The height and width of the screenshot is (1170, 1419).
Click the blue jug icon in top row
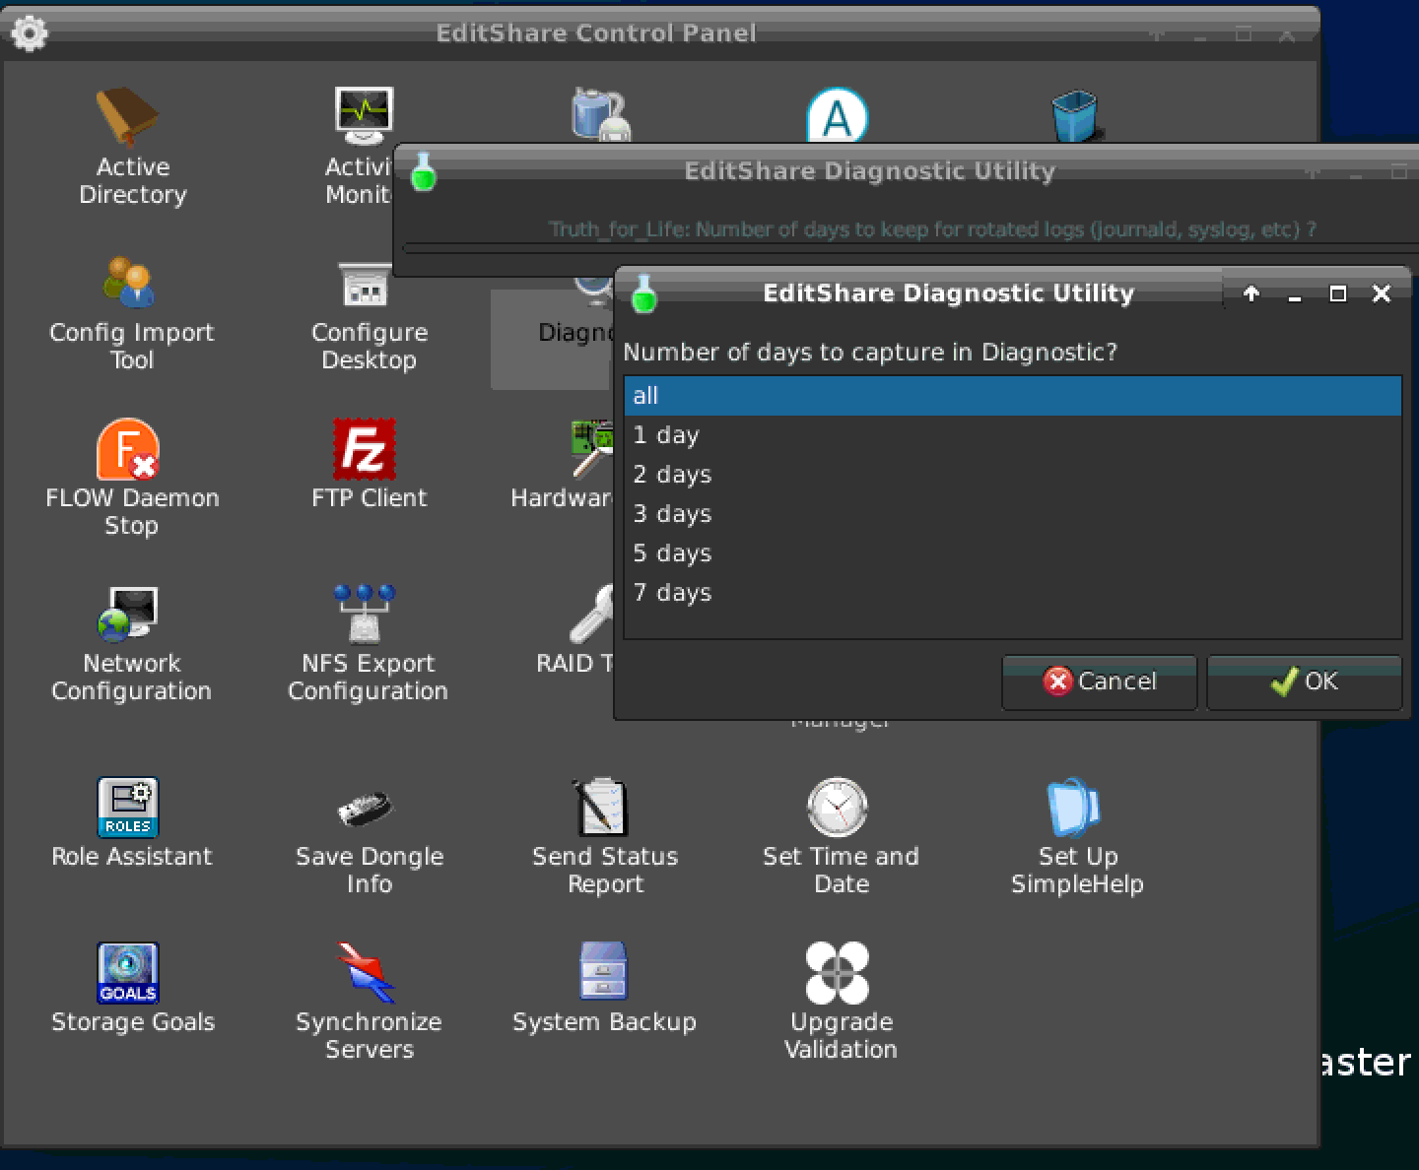tap(601, 116)
